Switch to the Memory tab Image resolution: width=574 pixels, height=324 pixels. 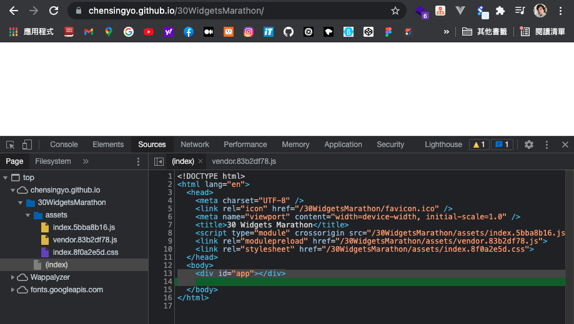[295, 145]
